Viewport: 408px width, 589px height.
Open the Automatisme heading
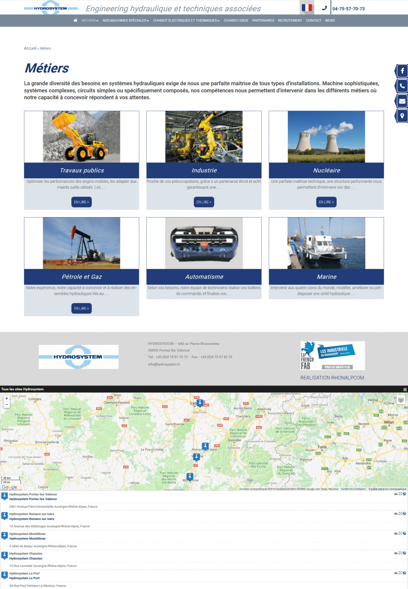204,277
